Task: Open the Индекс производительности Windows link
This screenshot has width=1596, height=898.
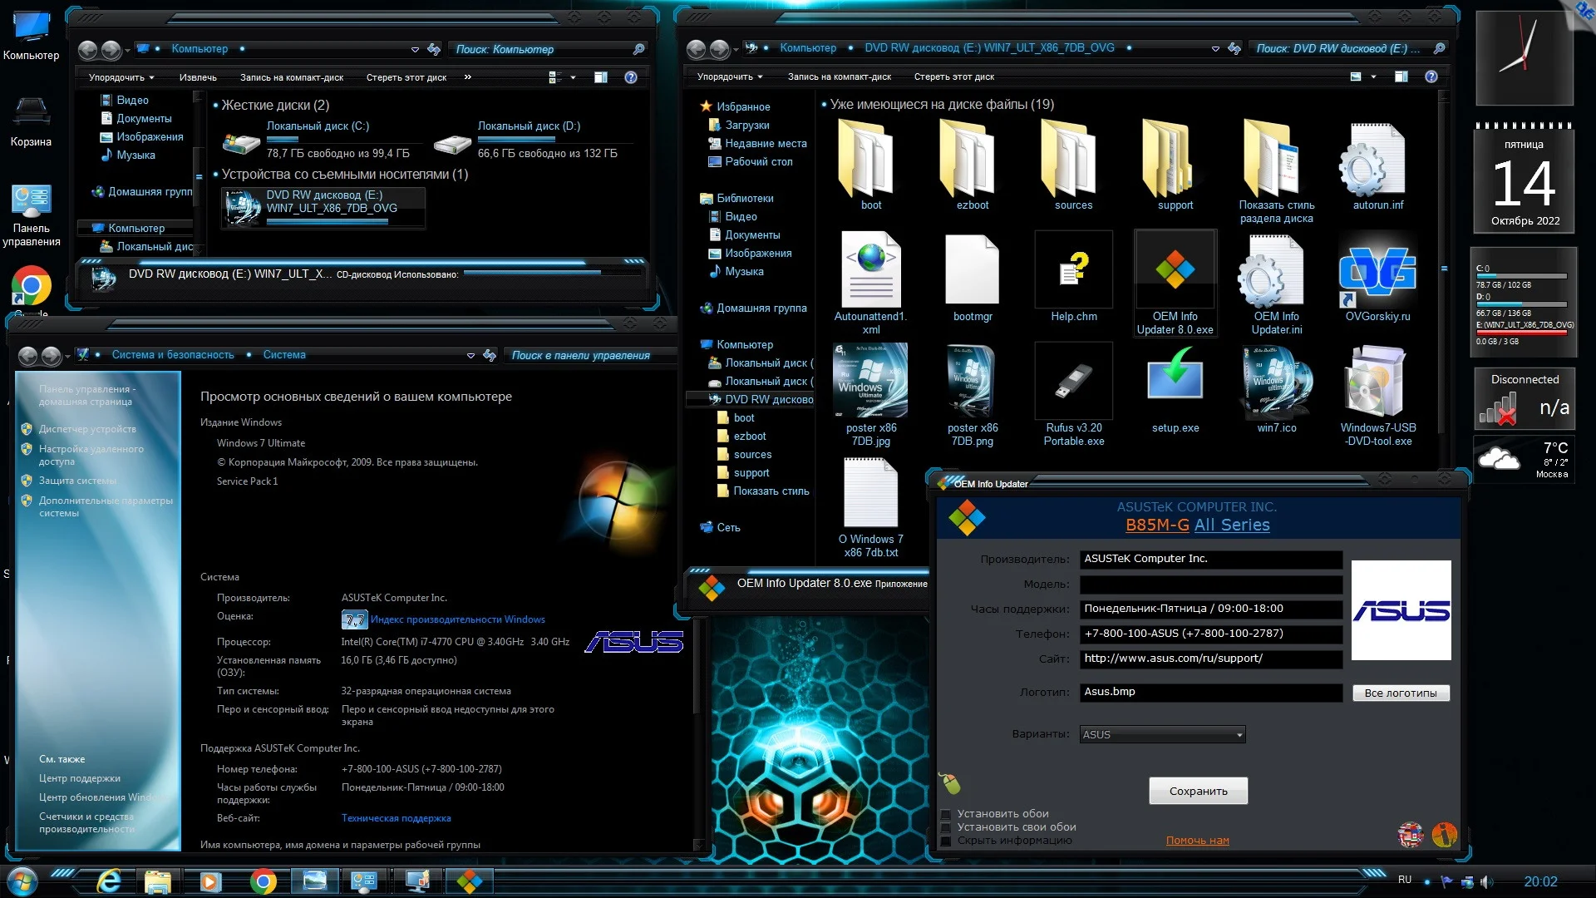Action: 457,619
